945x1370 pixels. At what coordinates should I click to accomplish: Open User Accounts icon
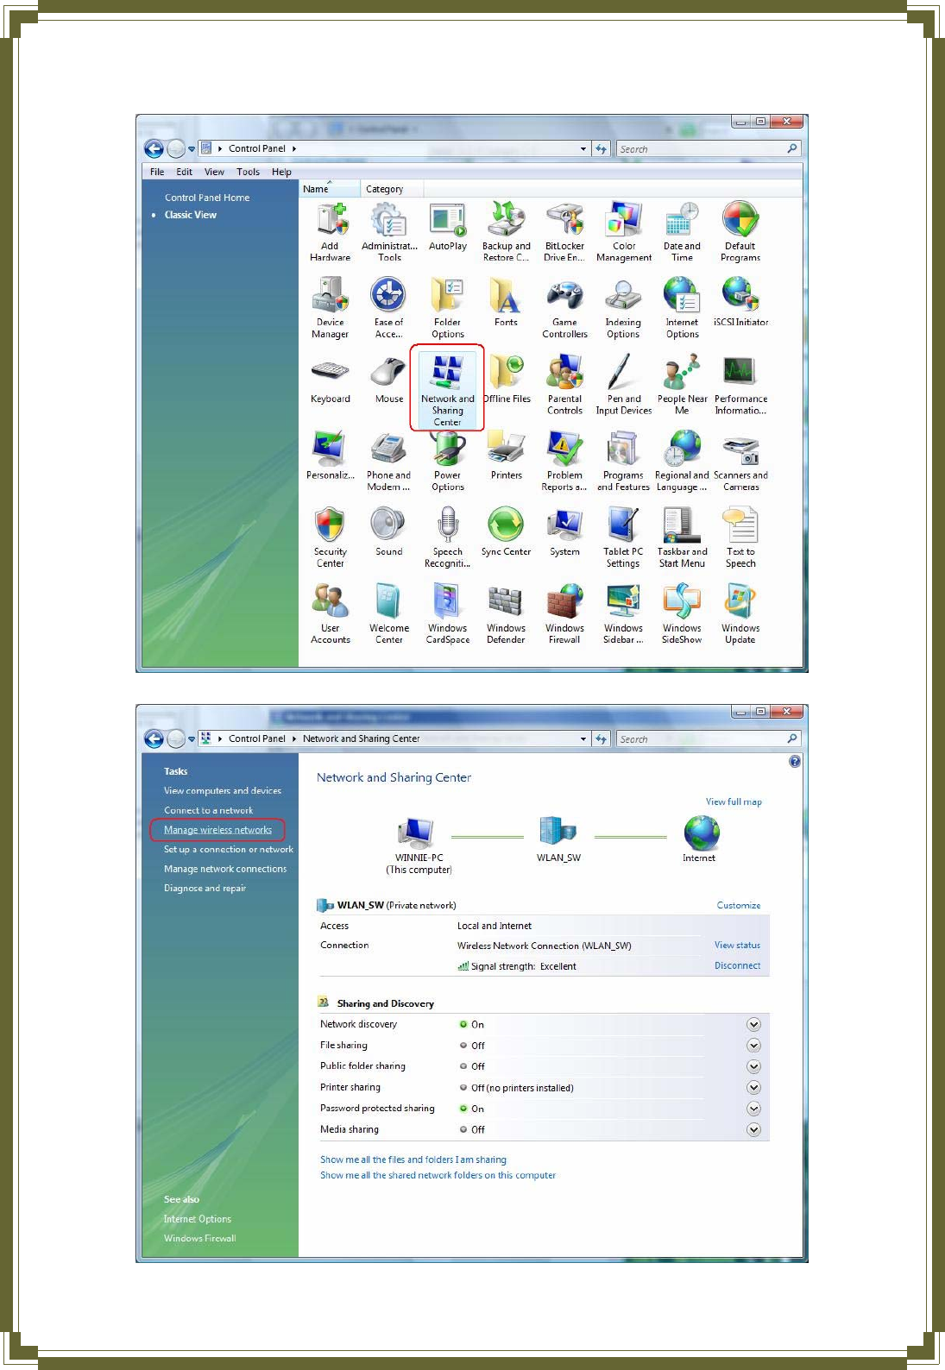click(x=331, y=614)
